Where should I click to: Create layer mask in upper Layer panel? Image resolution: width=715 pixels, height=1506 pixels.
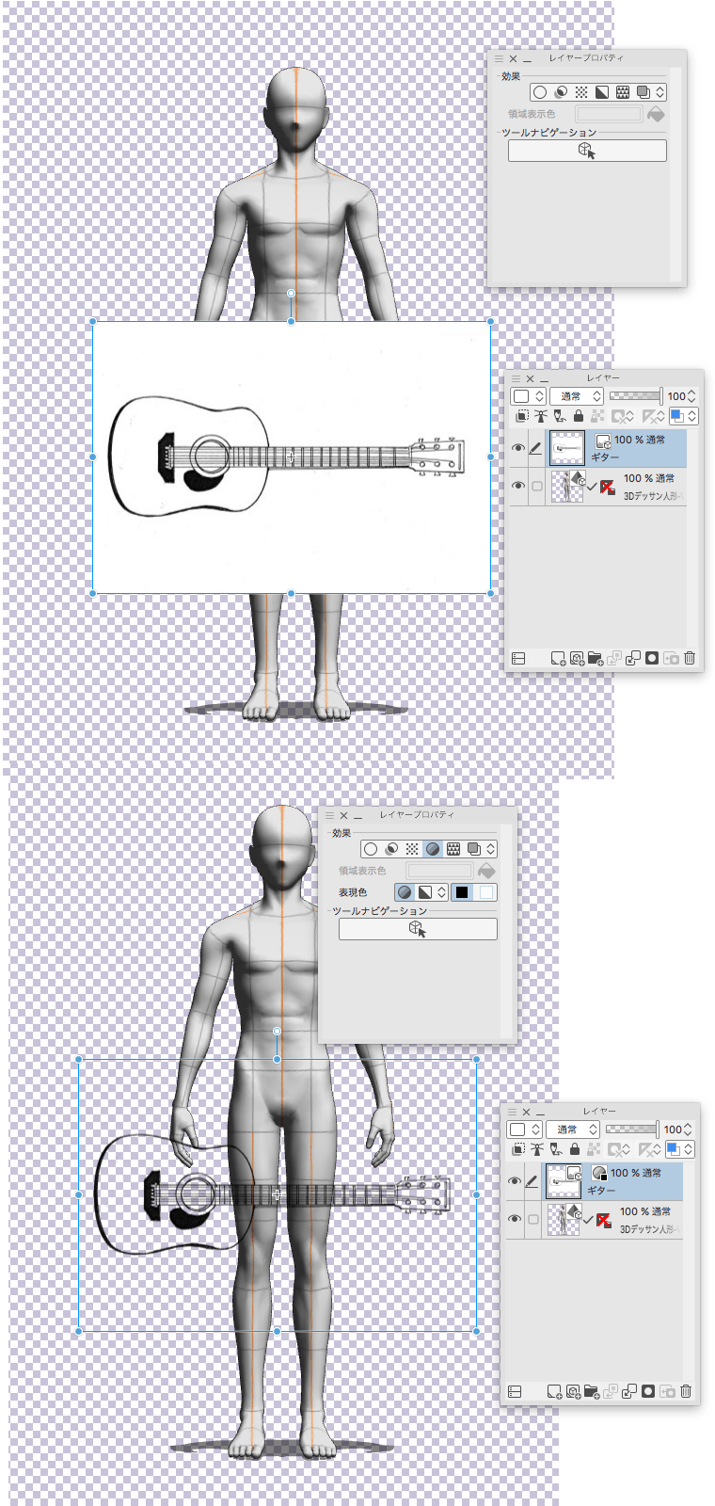click(x=652, y=658)
